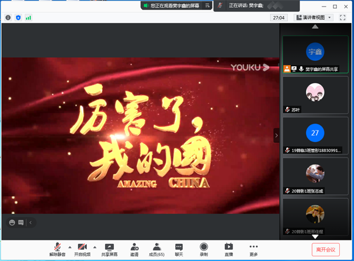This screenshot has height=261, width=354.
Task: Open audio options arrow beside 解除静音
Action: pos(69,247)
